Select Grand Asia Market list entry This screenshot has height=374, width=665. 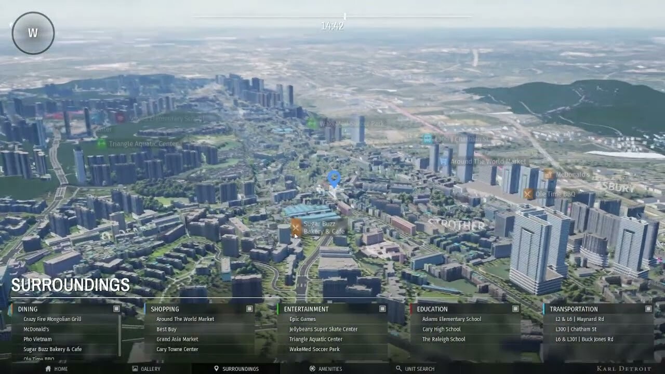(178, 339)
